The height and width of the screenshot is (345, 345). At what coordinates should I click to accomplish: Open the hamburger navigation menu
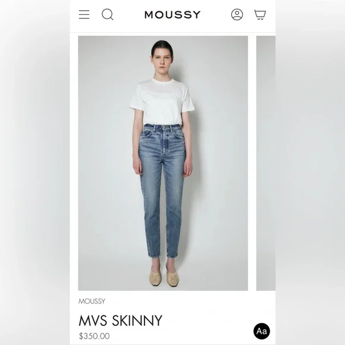click(x=84, y=14)
